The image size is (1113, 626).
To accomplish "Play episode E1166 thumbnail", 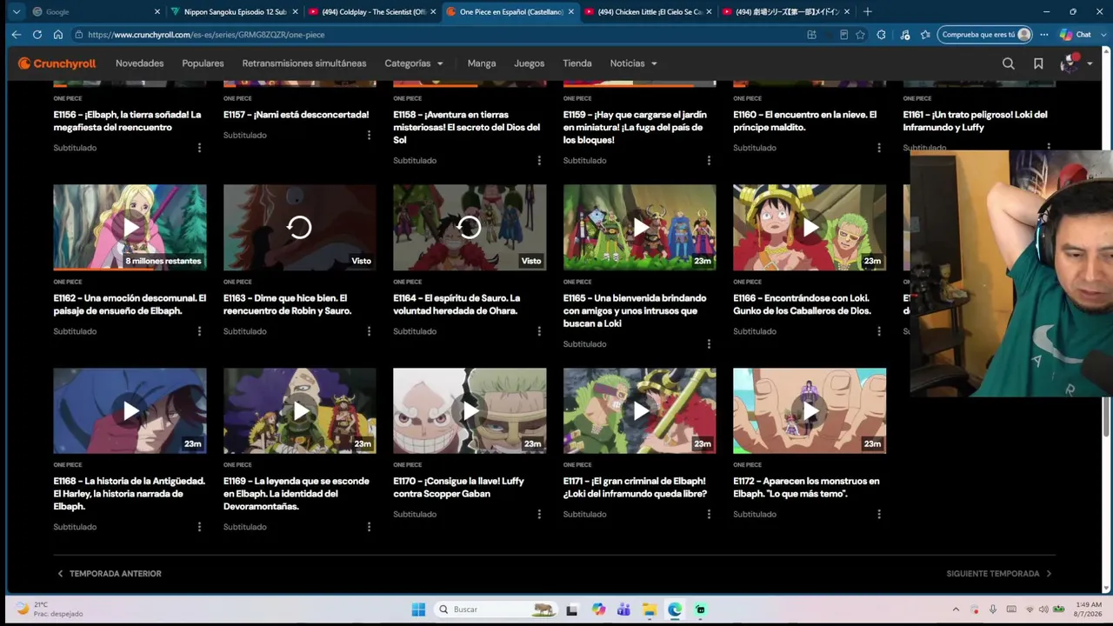I will 810,228.
